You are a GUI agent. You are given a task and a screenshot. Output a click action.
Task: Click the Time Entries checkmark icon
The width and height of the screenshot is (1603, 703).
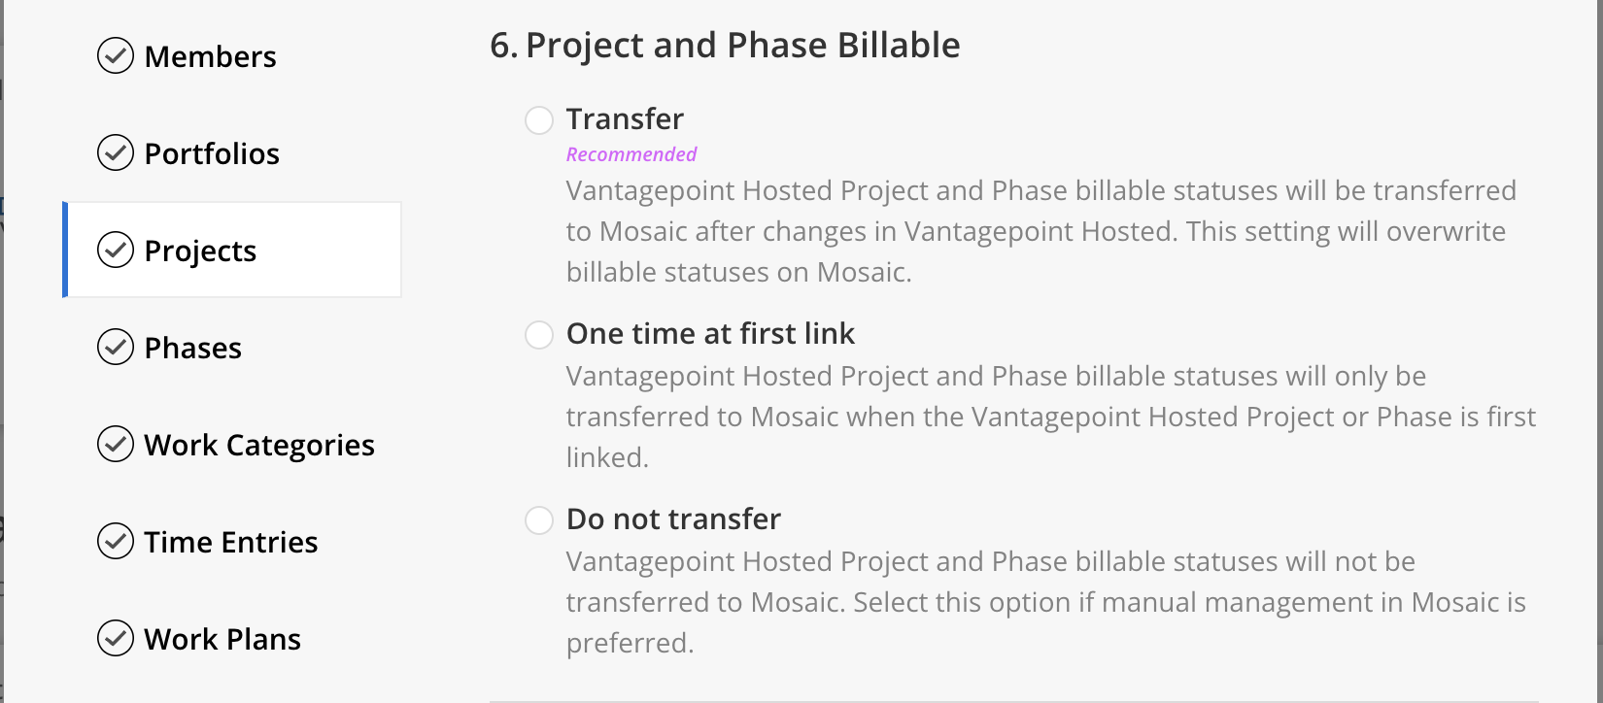tap(116, 541)
